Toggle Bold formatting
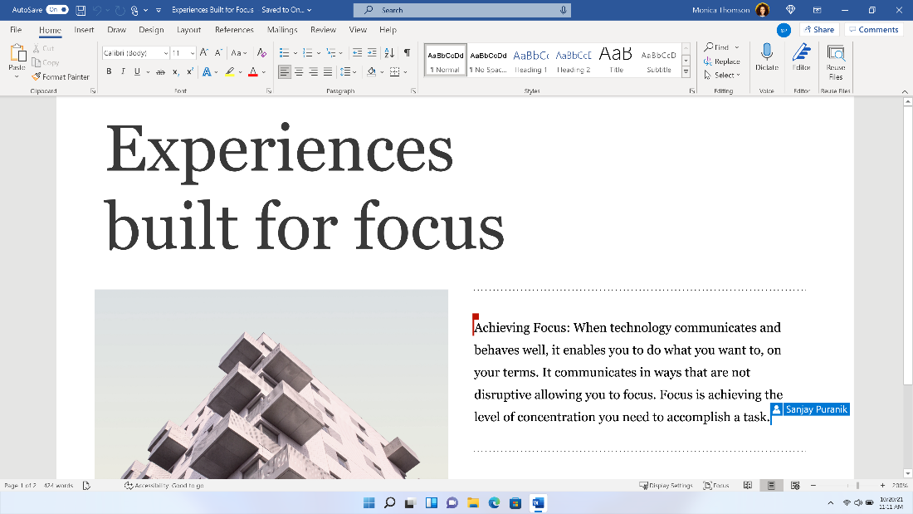Screen dimensions: 913x514 click(109, 72)
